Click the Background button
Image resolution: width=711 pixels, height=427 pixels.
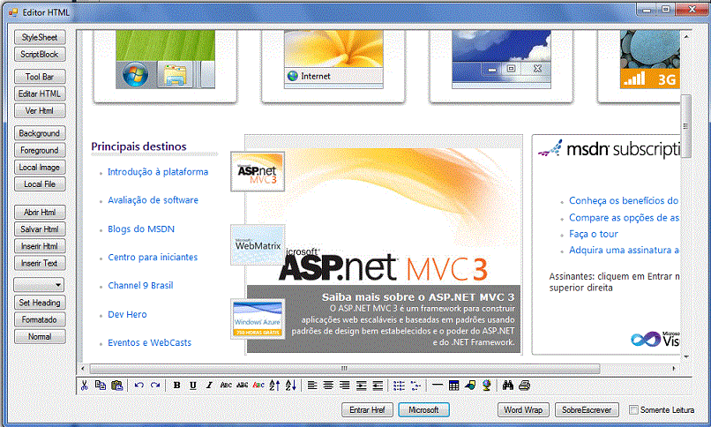tap(40, 133)
